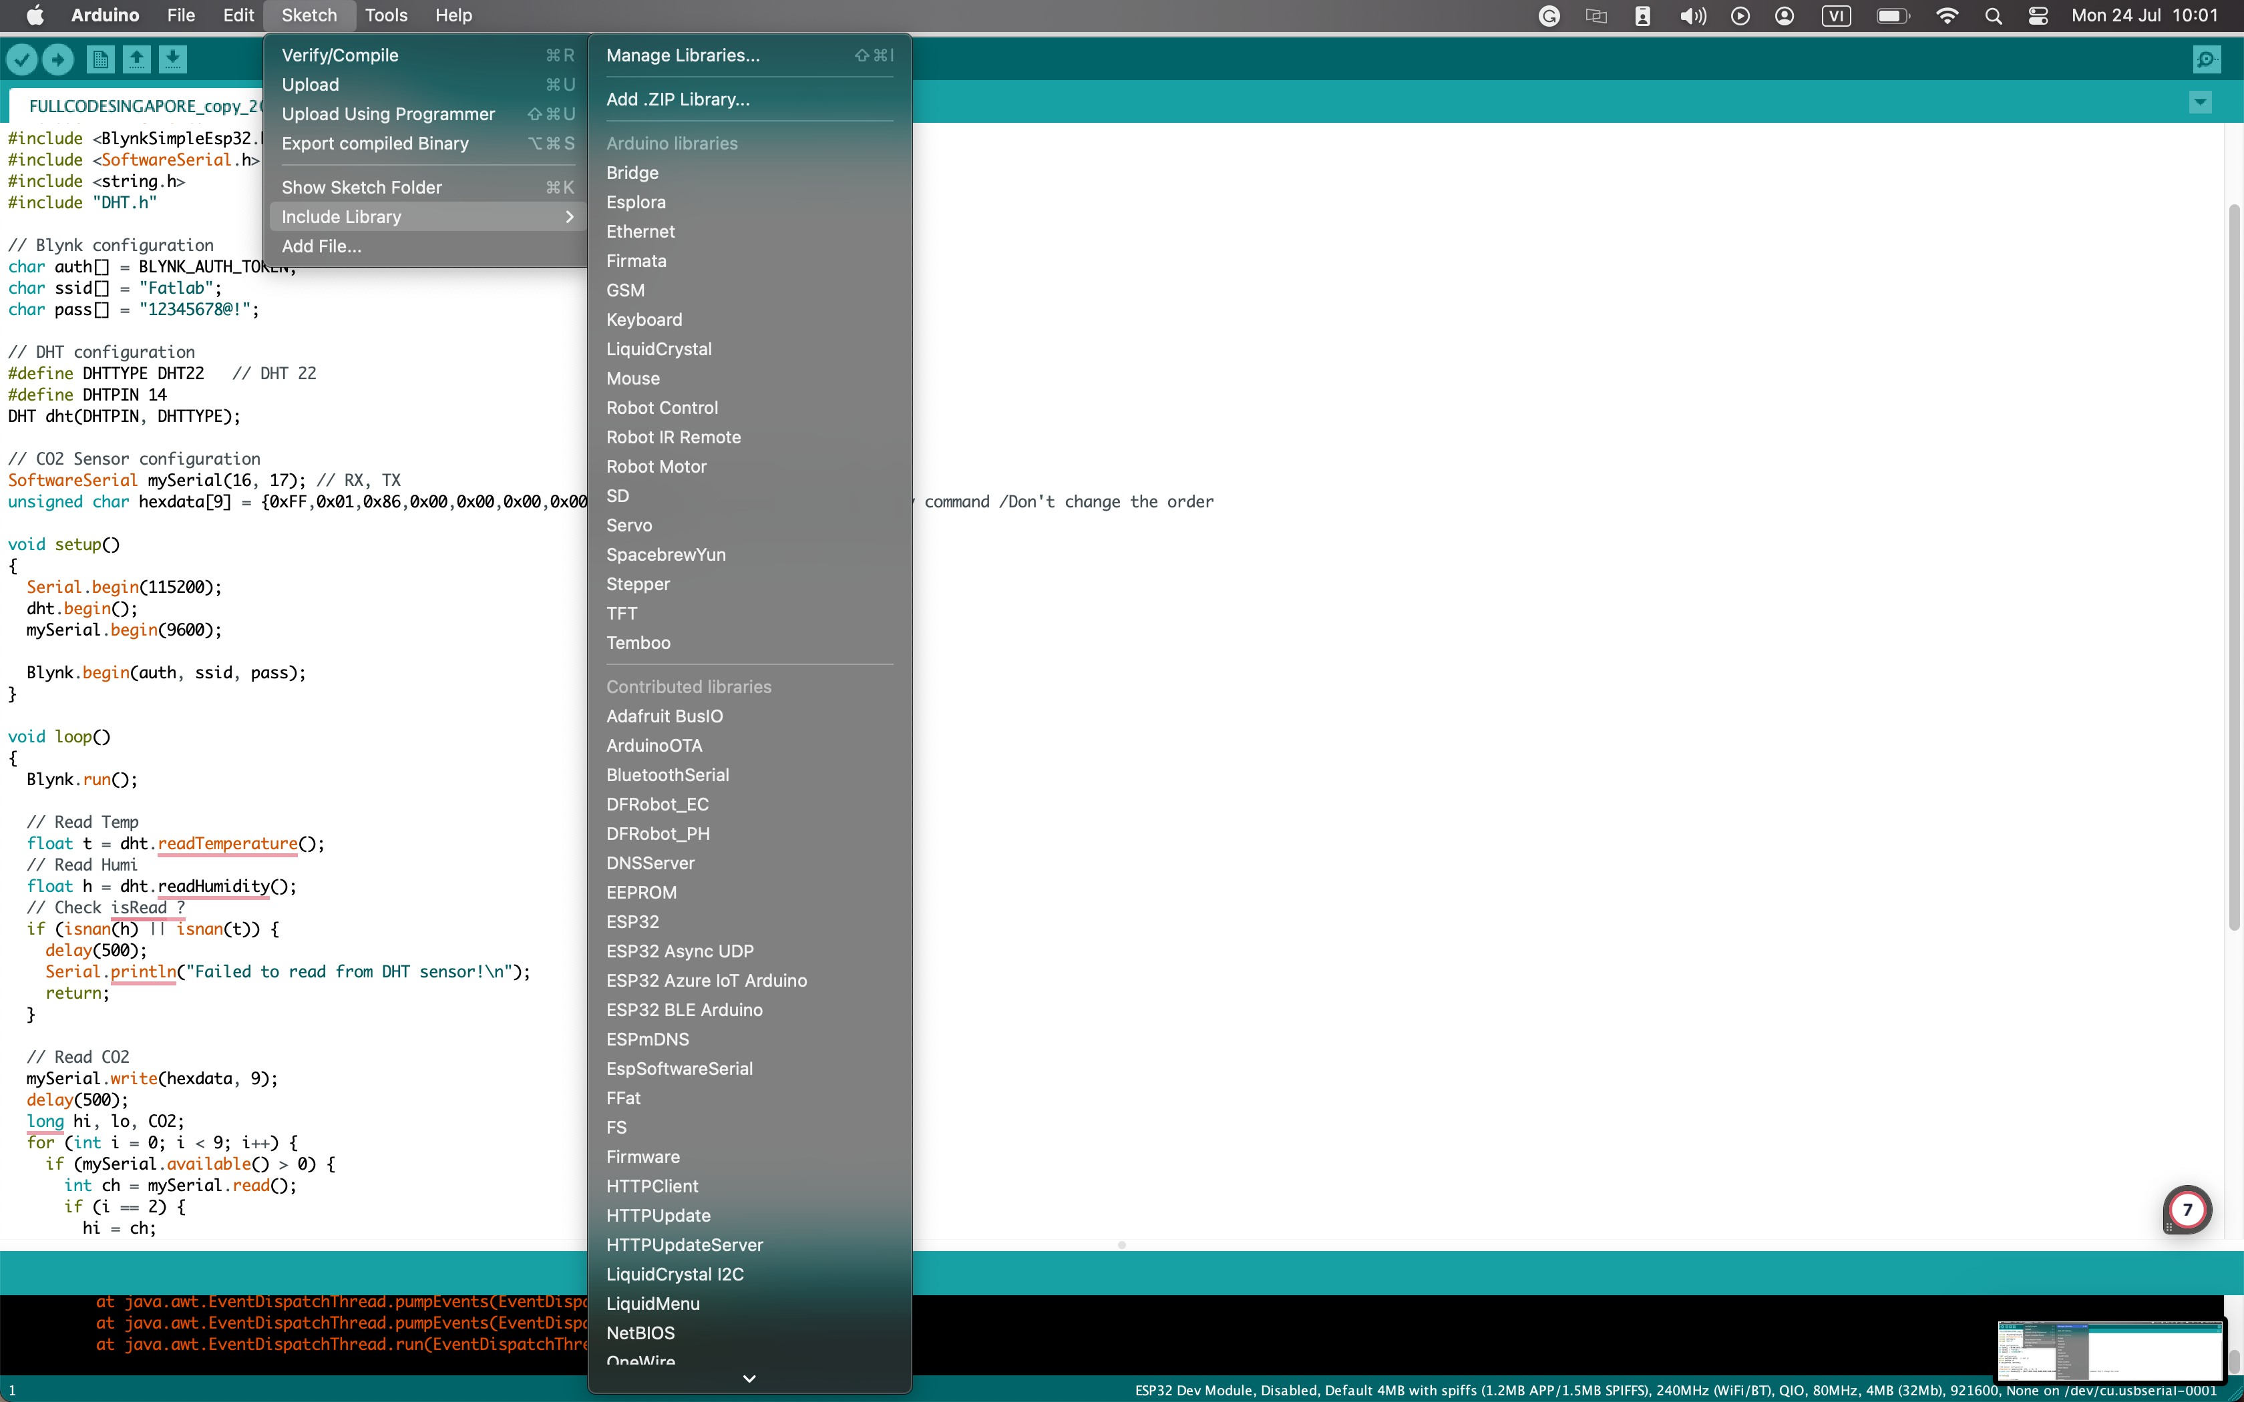The width and height of the screenshot is (2244, 1402).
Task: Click the Verify checkmark toolbar icon
Action: pos(22,59)
